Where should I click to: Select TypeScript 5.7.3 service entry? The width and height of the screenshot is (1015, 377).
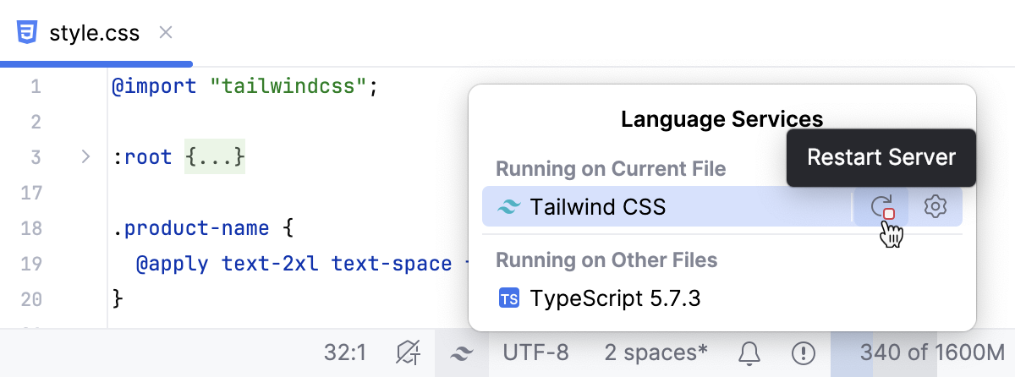615,298
